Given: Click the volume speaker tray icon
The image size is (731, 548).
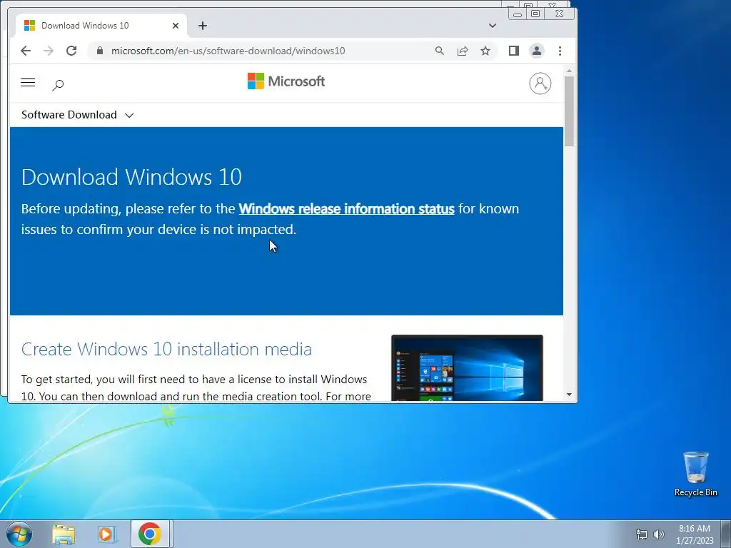Looking at the screenshot, I should [x=659, y=534].
